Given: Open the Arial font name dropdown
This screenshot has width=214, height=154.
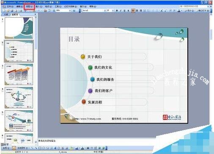Looking at the screenshot, I should 105,11.
